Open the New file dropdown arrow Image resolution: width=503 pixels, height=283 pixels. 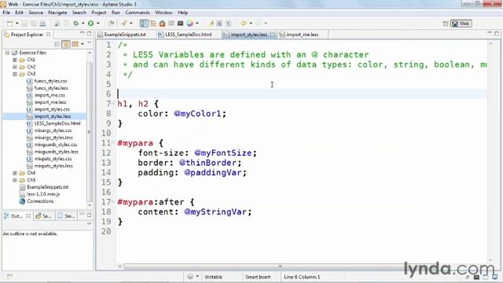click(x=17, y=24)
